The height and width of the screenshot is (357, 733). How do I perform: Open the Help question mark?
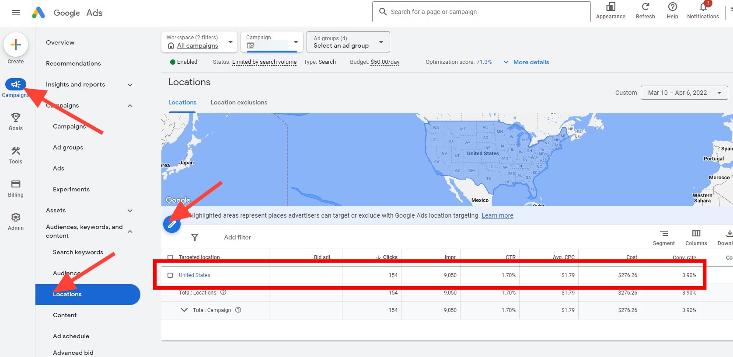click(673, 7)
